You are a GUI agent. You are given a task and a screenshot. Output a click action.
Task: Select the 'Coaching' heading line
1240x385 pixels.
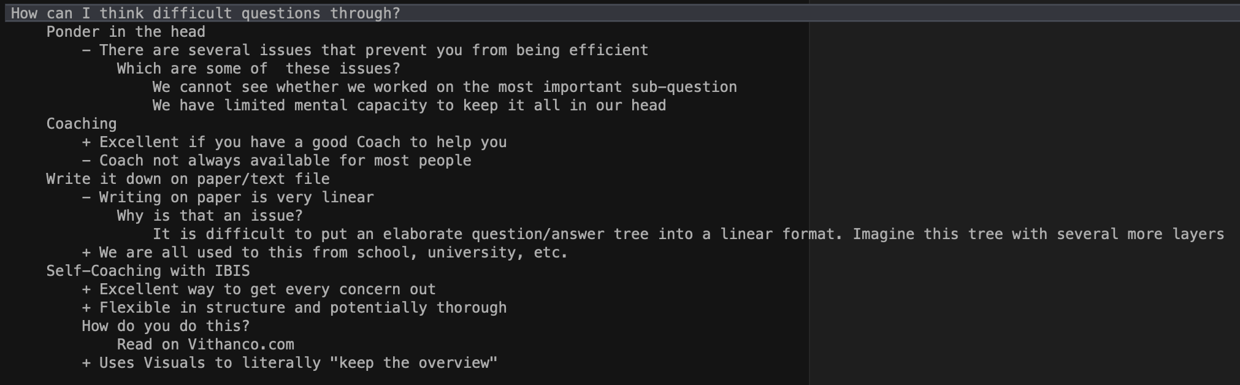coord(82,123)
